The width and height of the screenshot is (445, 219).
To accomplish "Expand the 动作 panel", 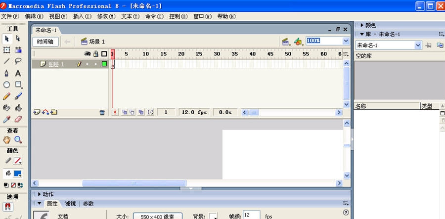I will click(x=40, y=194).
